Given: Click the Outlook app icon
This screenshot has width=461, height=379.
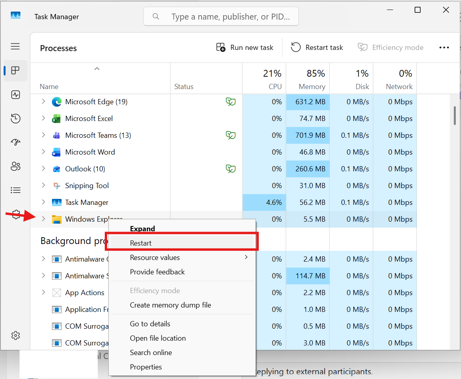Looking at the screenshot, I should (56, 169).
